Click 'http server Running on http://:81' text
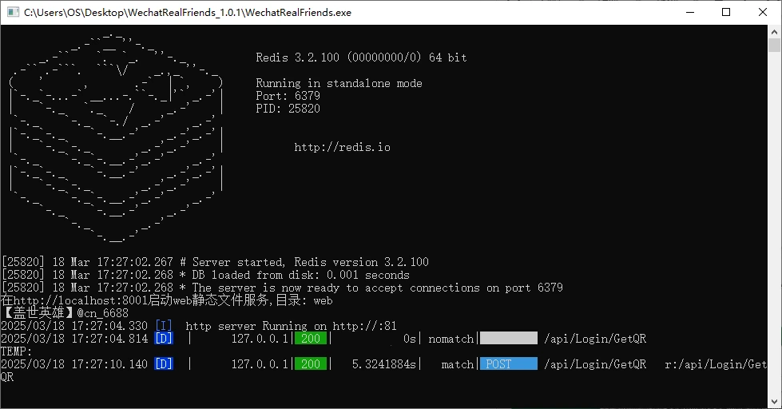 coord(292,326)
